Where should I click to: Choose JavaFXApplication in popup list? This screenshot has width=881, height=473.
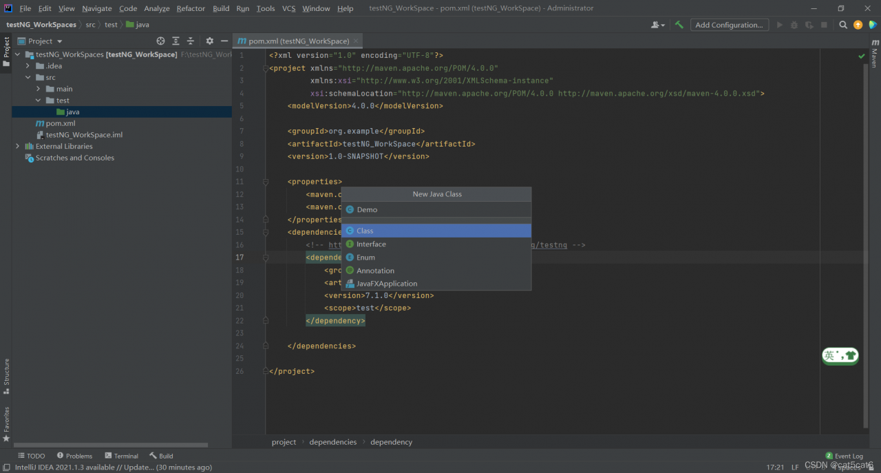click(x=436, y=284)
